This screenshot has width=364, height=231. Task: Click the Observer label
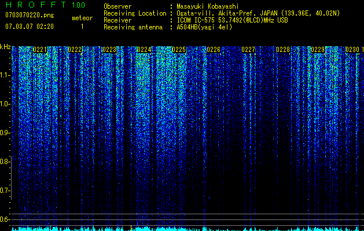[117, 6]
